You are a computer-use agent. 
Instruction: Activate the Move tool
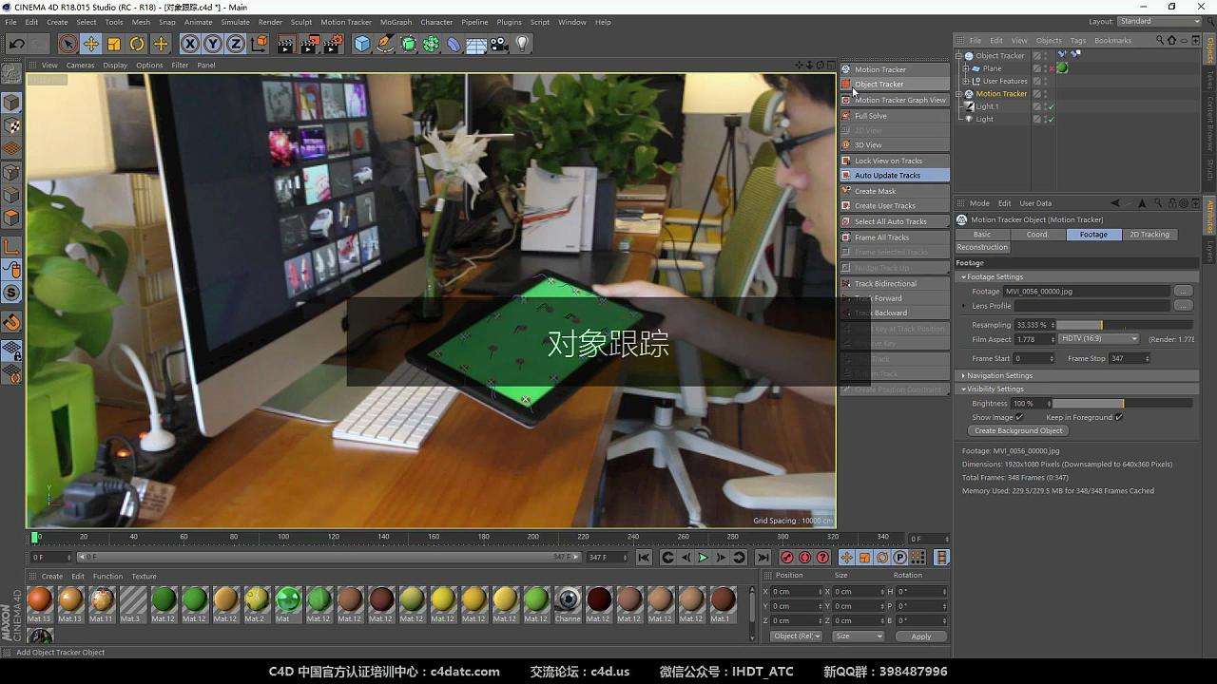(91, 44)
